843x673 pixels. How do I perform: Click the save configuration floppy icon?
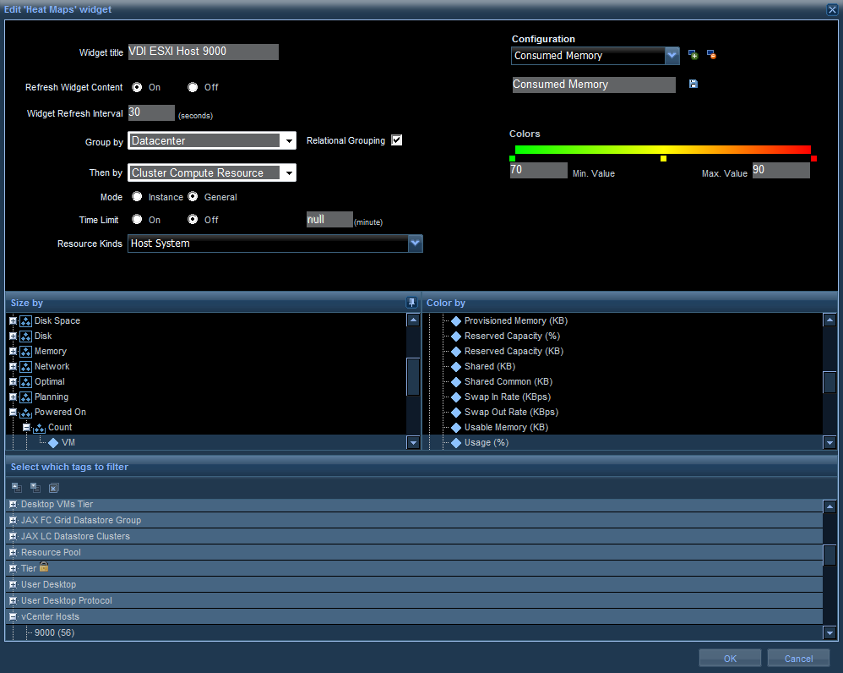coord(693,85)
